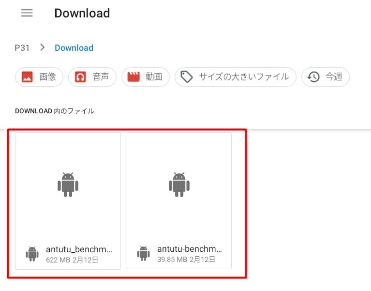
Task: Click the breadcrumb chevron after P31
Action: 43,47
